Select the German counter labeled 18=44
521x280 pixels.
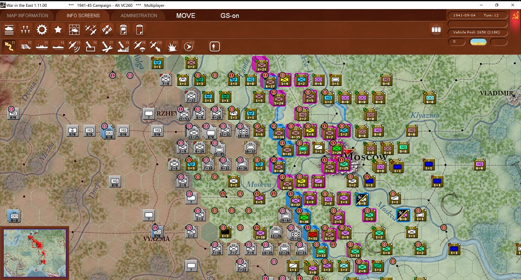[x=244, y=131]
